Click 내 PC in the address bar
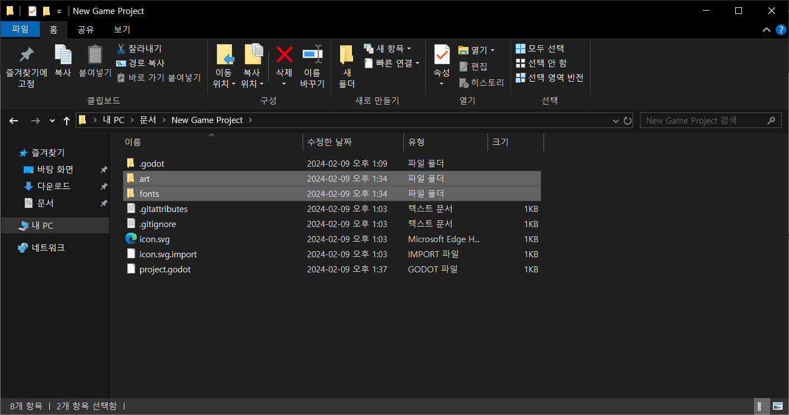The height and width of the screenshot is (415, 789). coord(114,120)
